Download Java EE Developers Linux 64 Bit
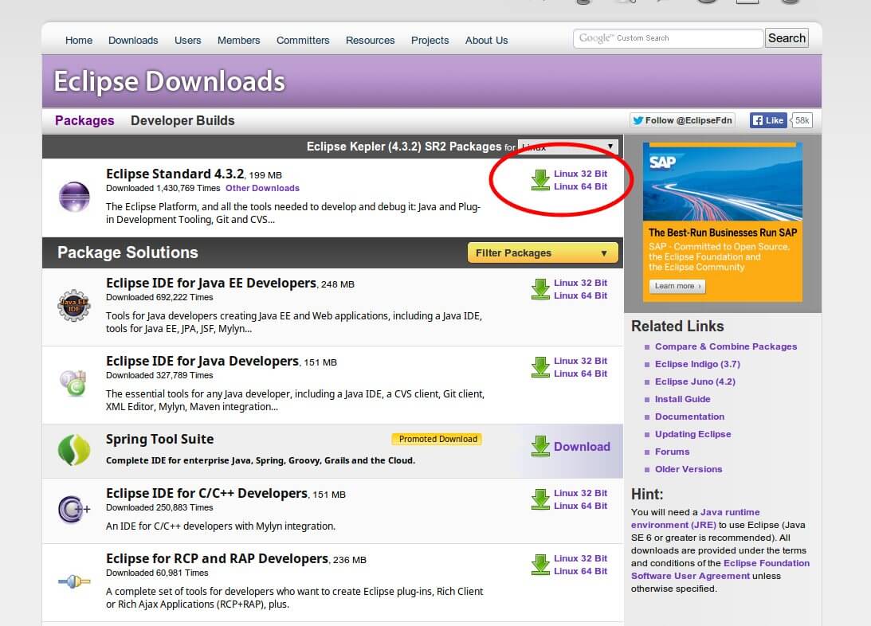871x626 pixels. tap(580, 295)
